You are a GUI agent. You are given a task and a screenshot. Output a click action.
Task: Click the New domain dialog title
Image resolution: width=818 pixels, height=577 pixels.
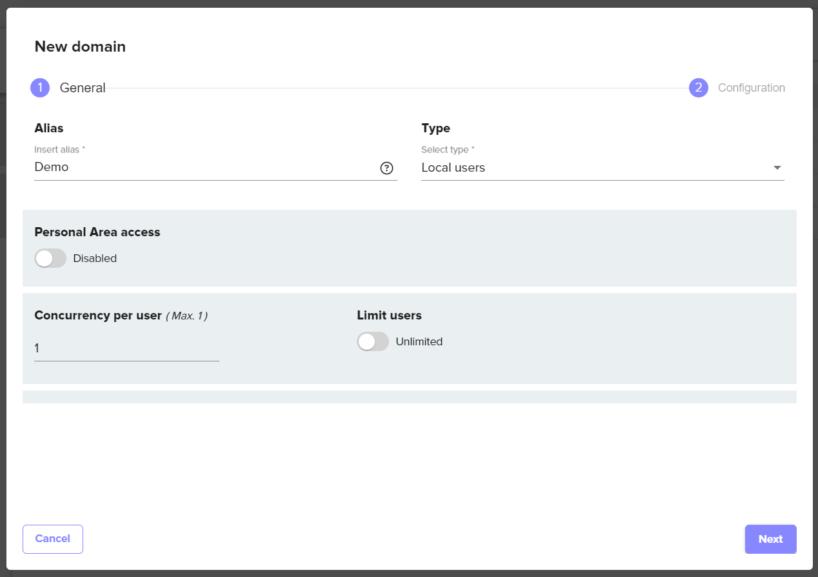pos(80,46)
